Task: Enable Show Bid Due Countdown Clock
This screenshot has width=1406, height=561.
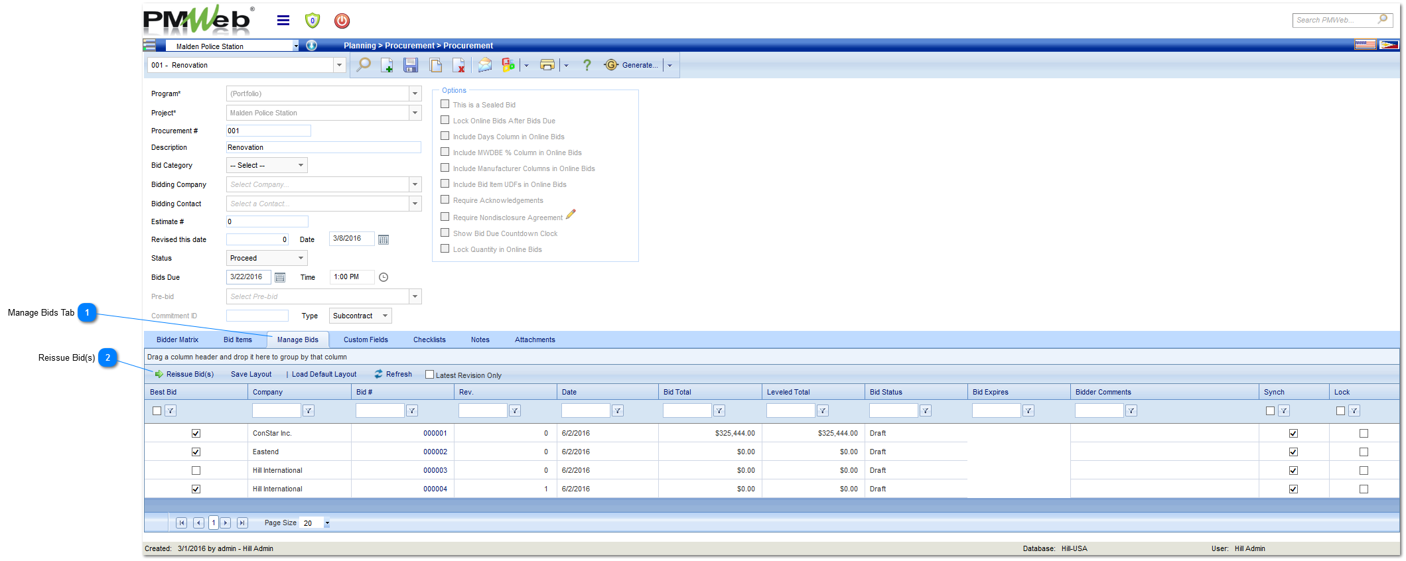Action: (445, 233)
